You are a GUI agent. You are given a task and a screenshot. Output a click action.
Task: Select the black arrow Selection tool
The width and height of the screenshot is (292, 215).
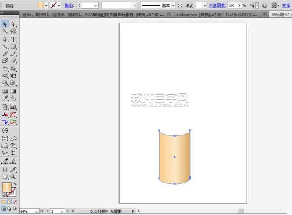(x=5, y=25)
